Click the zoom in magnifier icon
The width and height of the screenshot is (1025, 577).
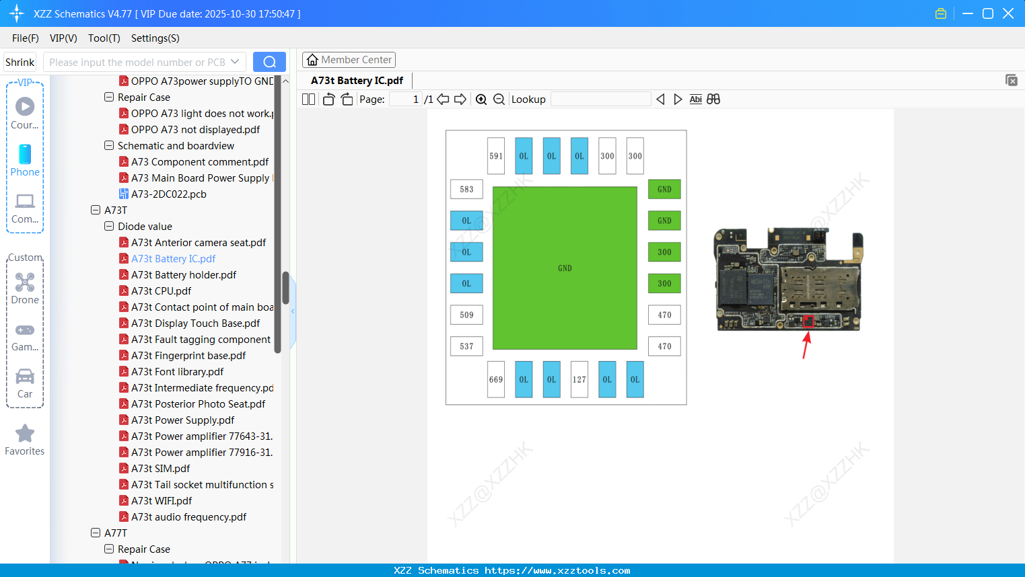(481, 100)
